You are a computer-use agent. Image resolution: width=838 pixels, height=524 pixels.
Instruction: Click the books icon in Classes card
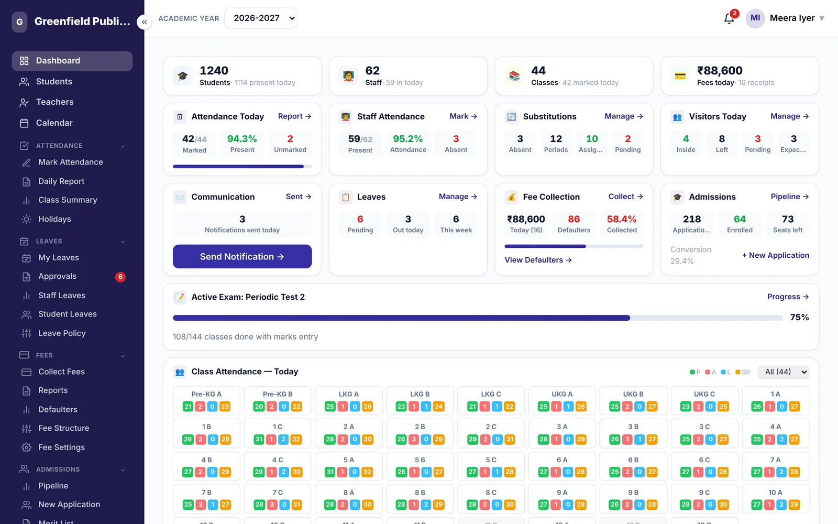[x=514, y=76]
